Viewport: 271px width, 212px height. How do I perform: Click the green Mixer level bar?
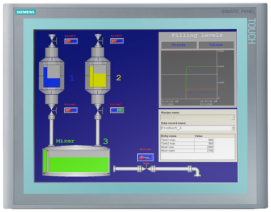[x=45, y=161]
